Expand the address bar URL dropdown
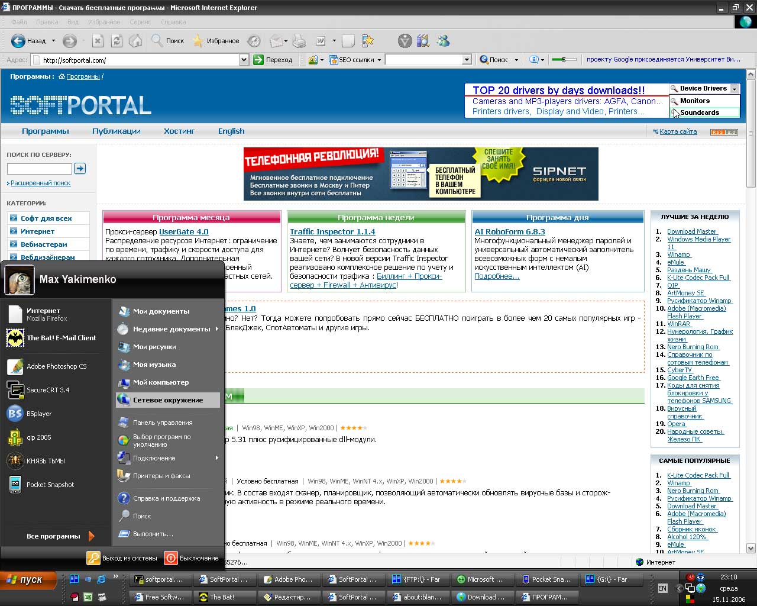The image size is (757, 606). [x=244, y=60]
